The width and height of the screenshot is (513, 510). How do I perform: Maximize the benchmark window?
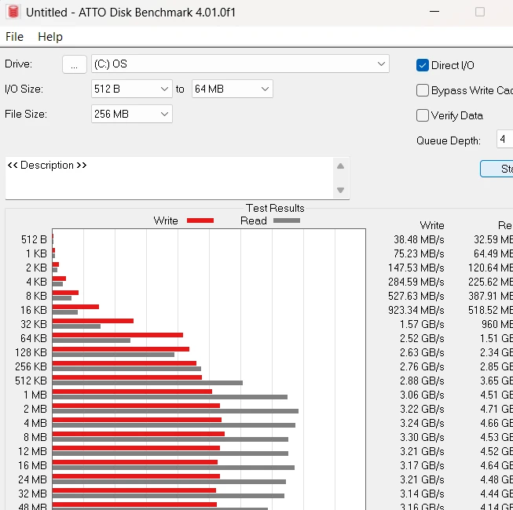[479, 13]
